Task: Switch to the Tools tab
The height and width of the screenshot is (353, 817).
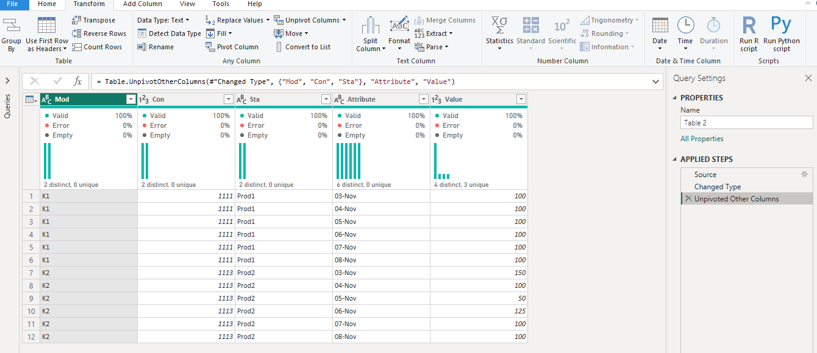Action: pyautogui.click(x=221, y=4)
